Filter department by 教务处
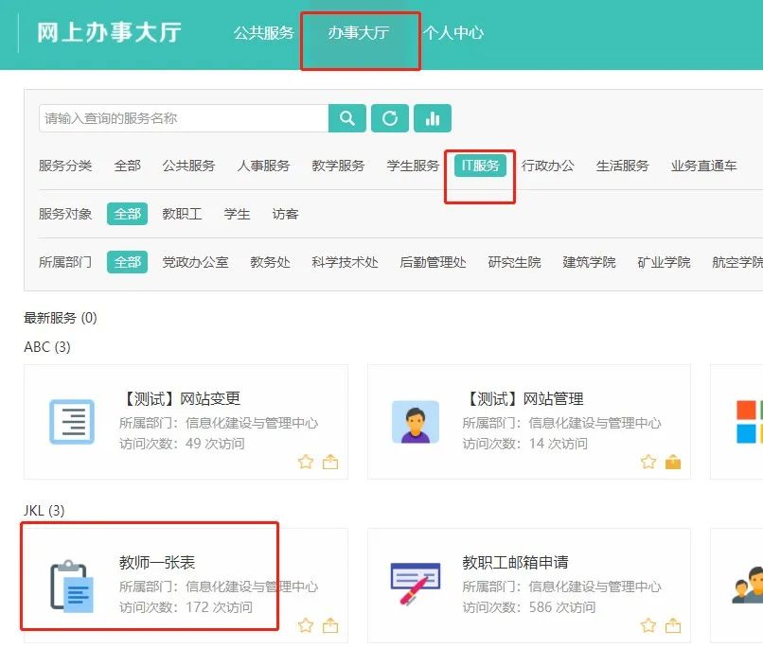 coord(270,262)
